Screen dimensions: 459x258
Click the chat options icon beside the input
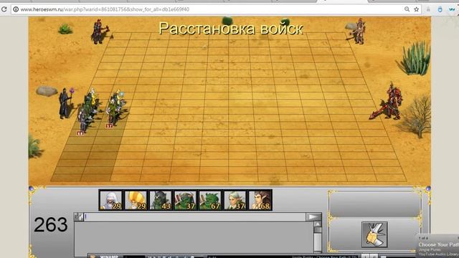(79, 216)
